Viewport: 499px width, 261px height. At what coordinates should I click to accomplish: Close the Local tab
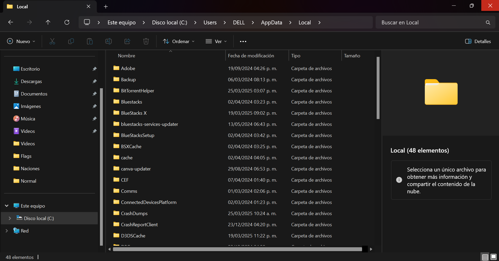[x=89, y=6]
